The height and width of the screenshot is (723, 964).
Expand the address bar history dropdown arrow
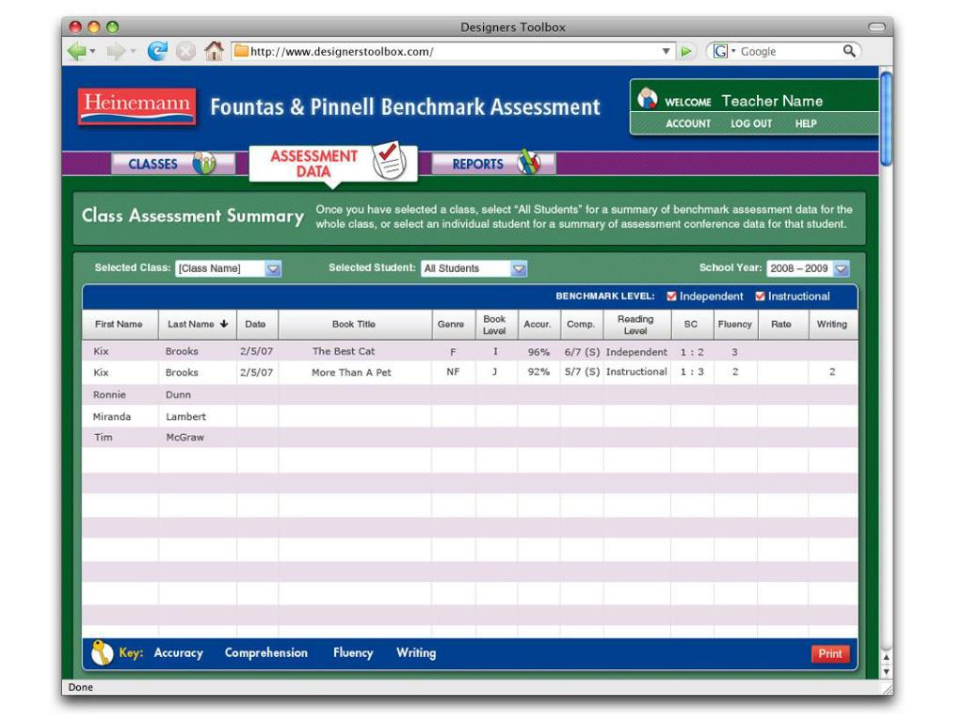pos(666,51)
